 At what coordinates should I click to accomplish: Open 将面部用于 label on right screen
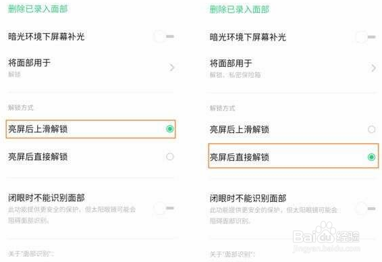tap(231, 63)
